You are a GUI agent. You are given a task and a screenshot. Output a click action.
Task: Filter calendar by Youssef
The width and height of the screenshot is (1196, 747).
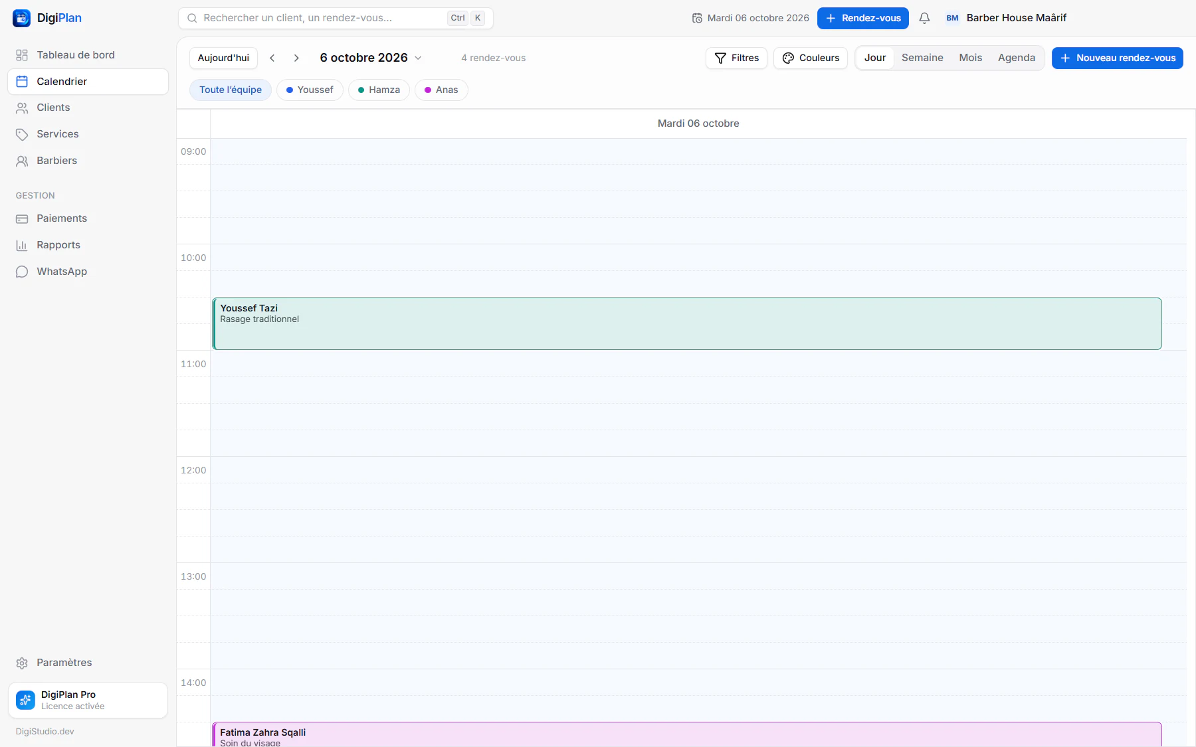point(310,90)
